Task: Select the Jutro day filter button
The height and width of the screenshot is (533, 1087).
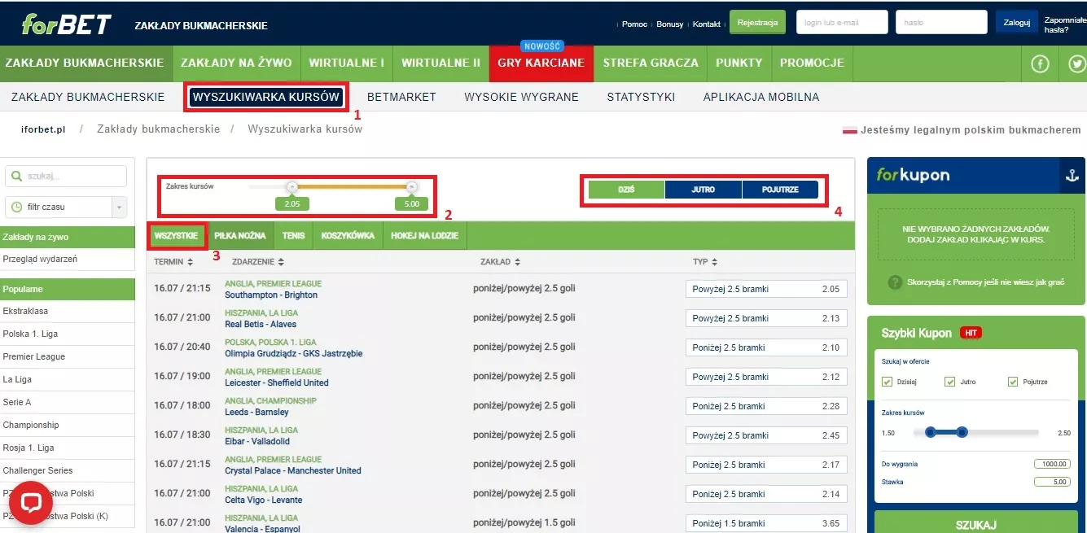Action: 703,190
